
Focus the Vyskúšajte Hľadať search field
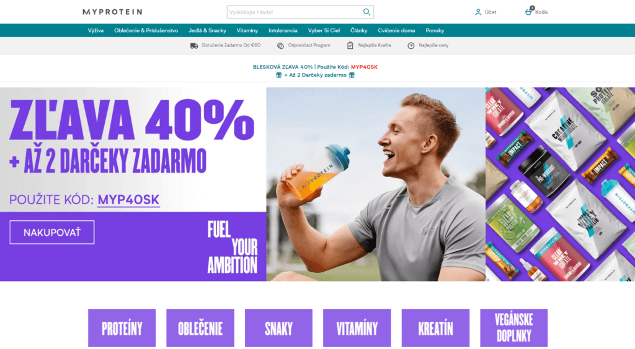295,12
